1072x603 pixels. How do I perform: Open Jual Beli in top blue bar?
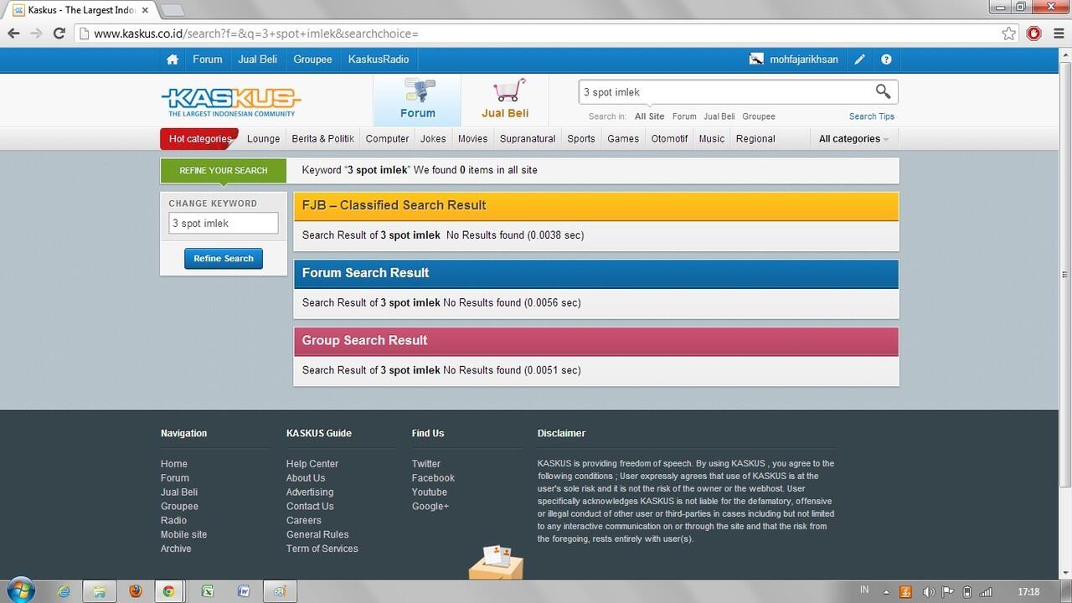pos(257,59)
